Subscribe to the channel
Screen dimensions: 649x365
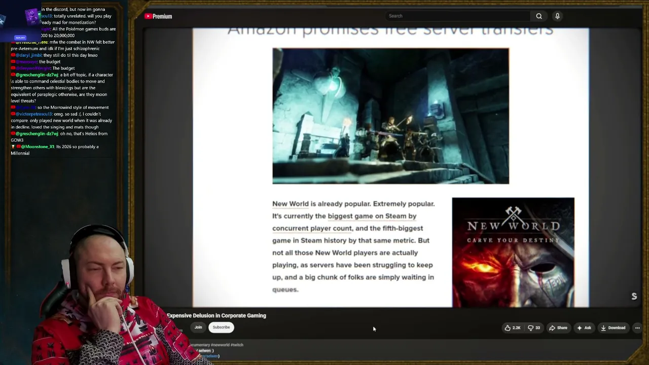(x=221, y=327)
